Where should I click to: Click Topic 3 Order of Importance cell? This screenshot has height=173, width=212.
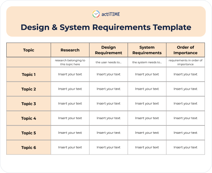pos(185,103)
